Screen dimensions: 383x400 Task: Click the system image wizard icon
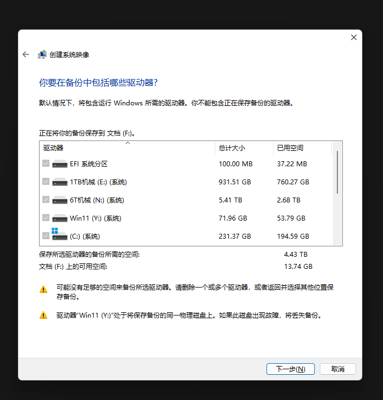(42, 54)
